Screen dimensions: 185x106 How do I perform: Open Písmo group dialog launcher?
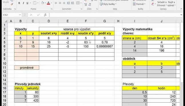point(52,9)
